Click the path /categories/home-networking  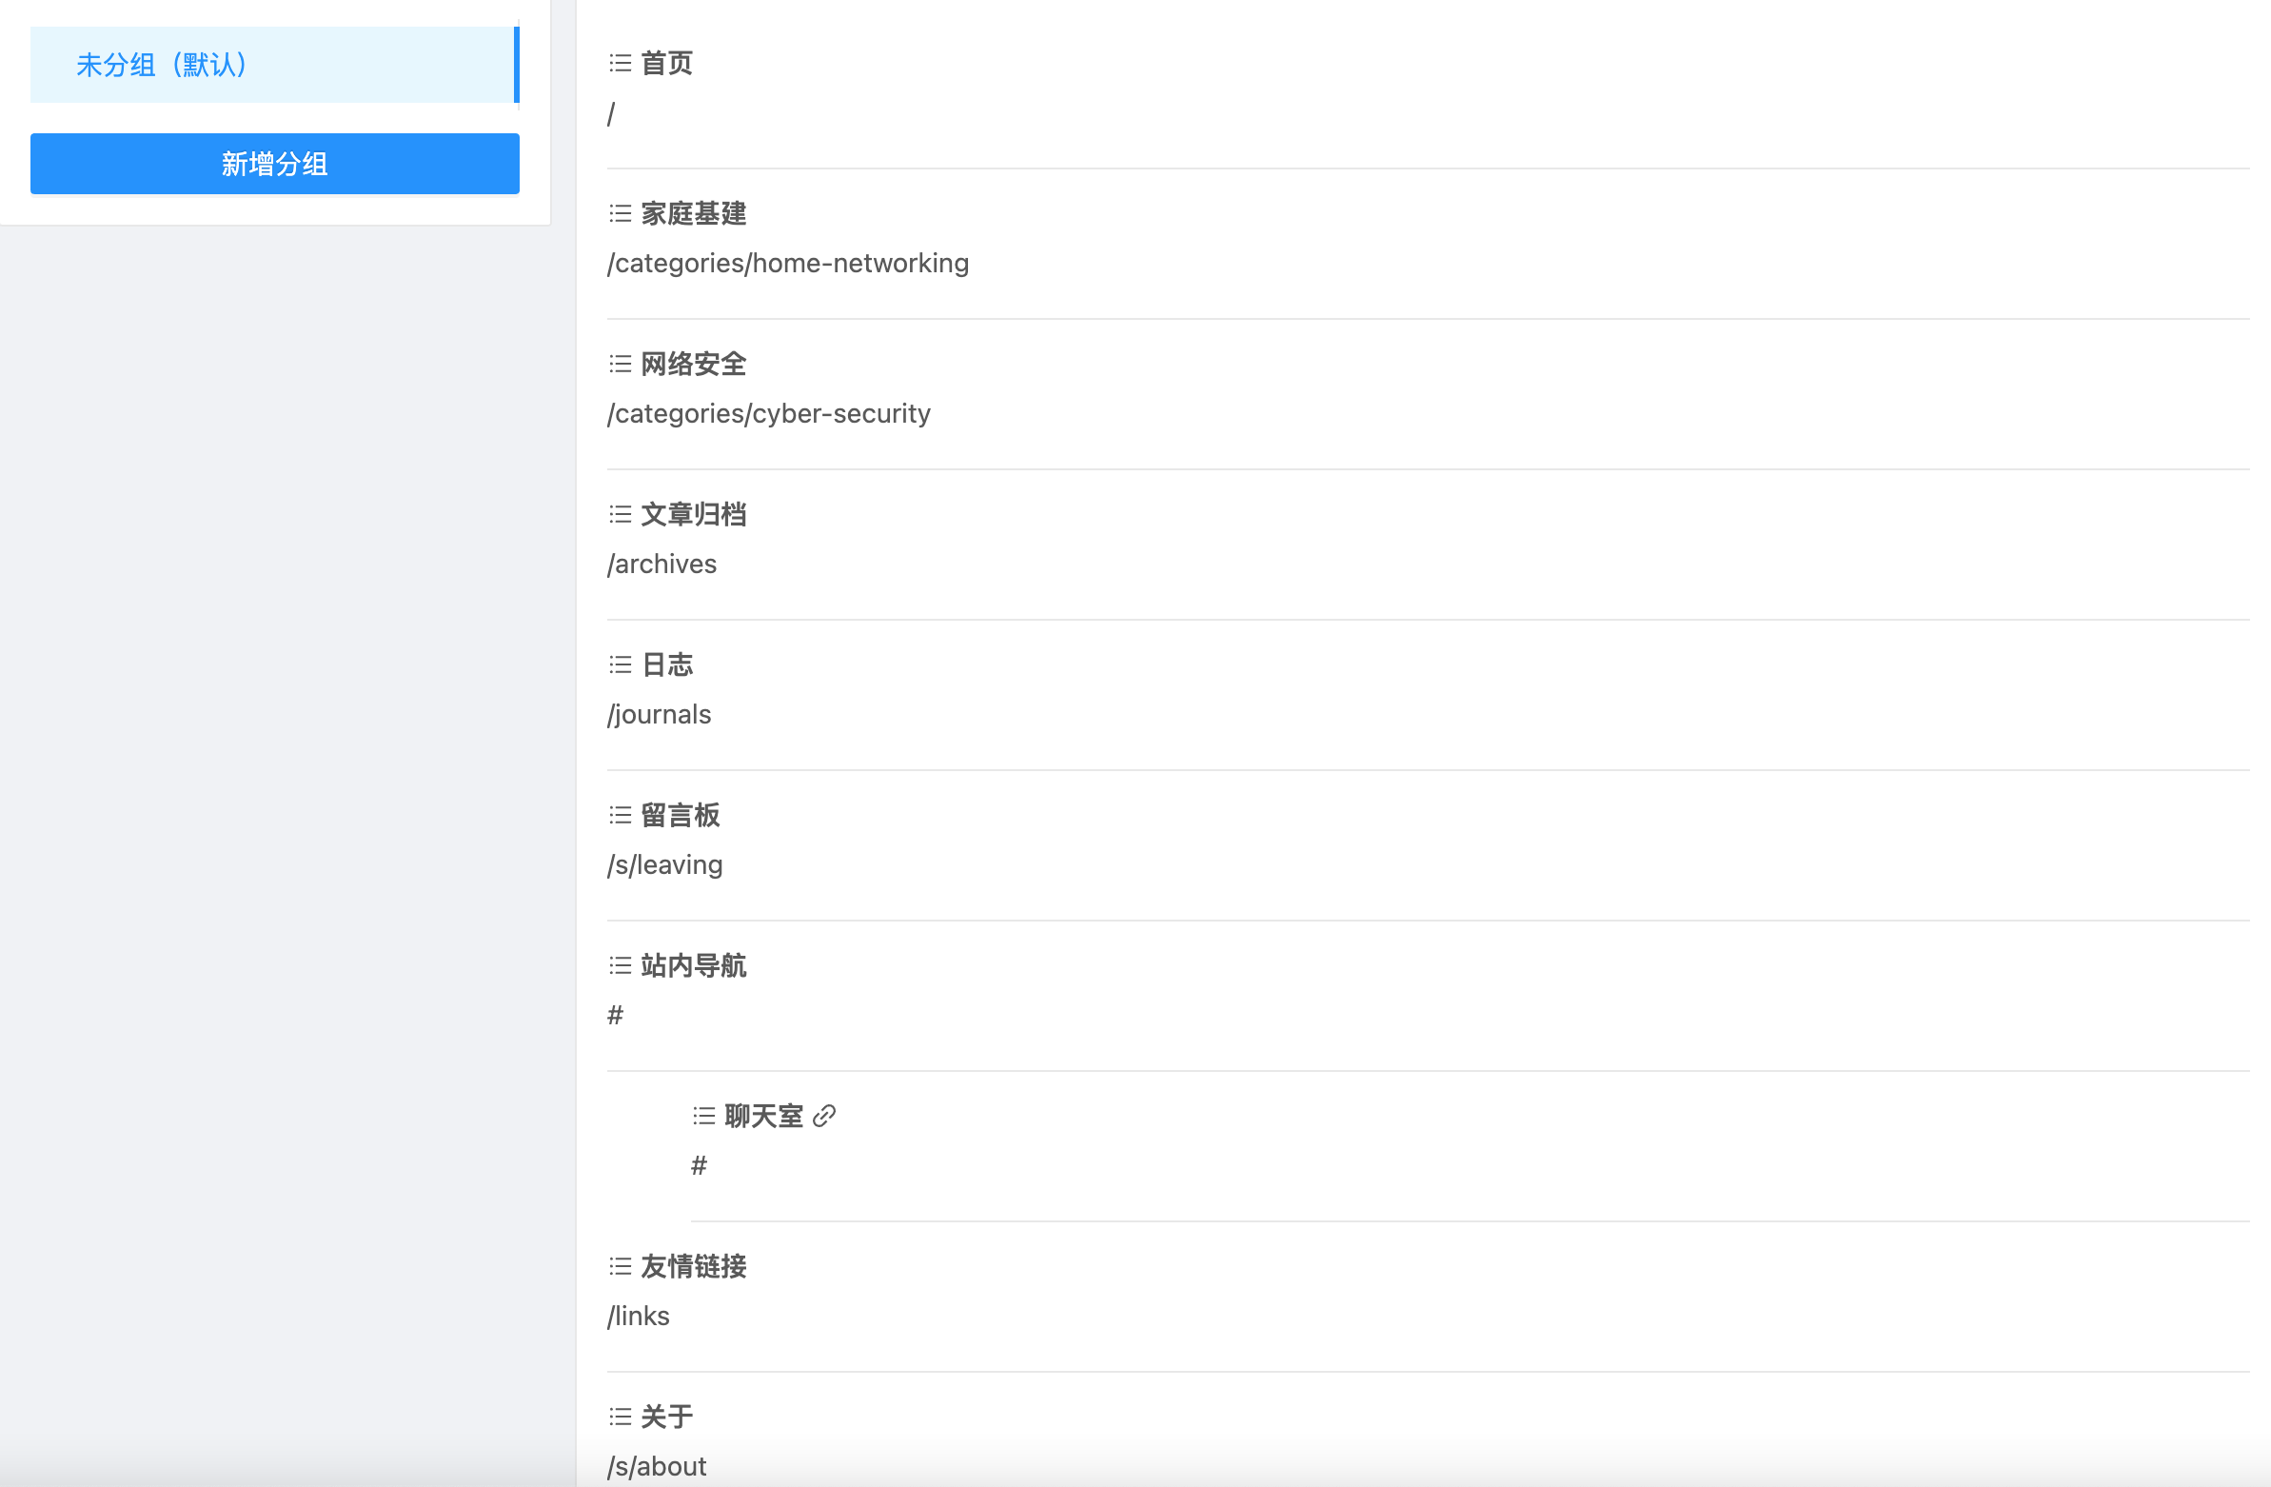[788, 264]
